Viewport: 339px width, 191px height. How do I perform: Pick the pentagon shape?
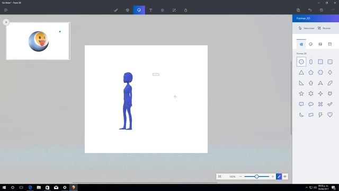(311, 72)
